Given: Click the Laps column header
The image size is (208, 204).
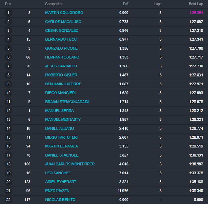Looking at the screenshot, I should pos(158,4).
